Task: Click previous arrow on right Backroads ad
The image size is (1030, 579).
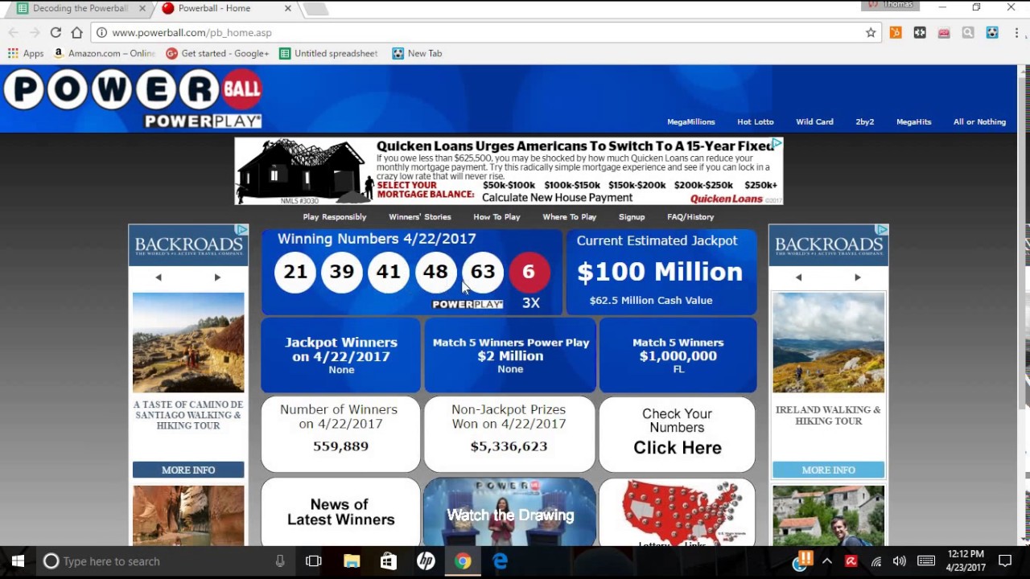Action: pos(798,277)
